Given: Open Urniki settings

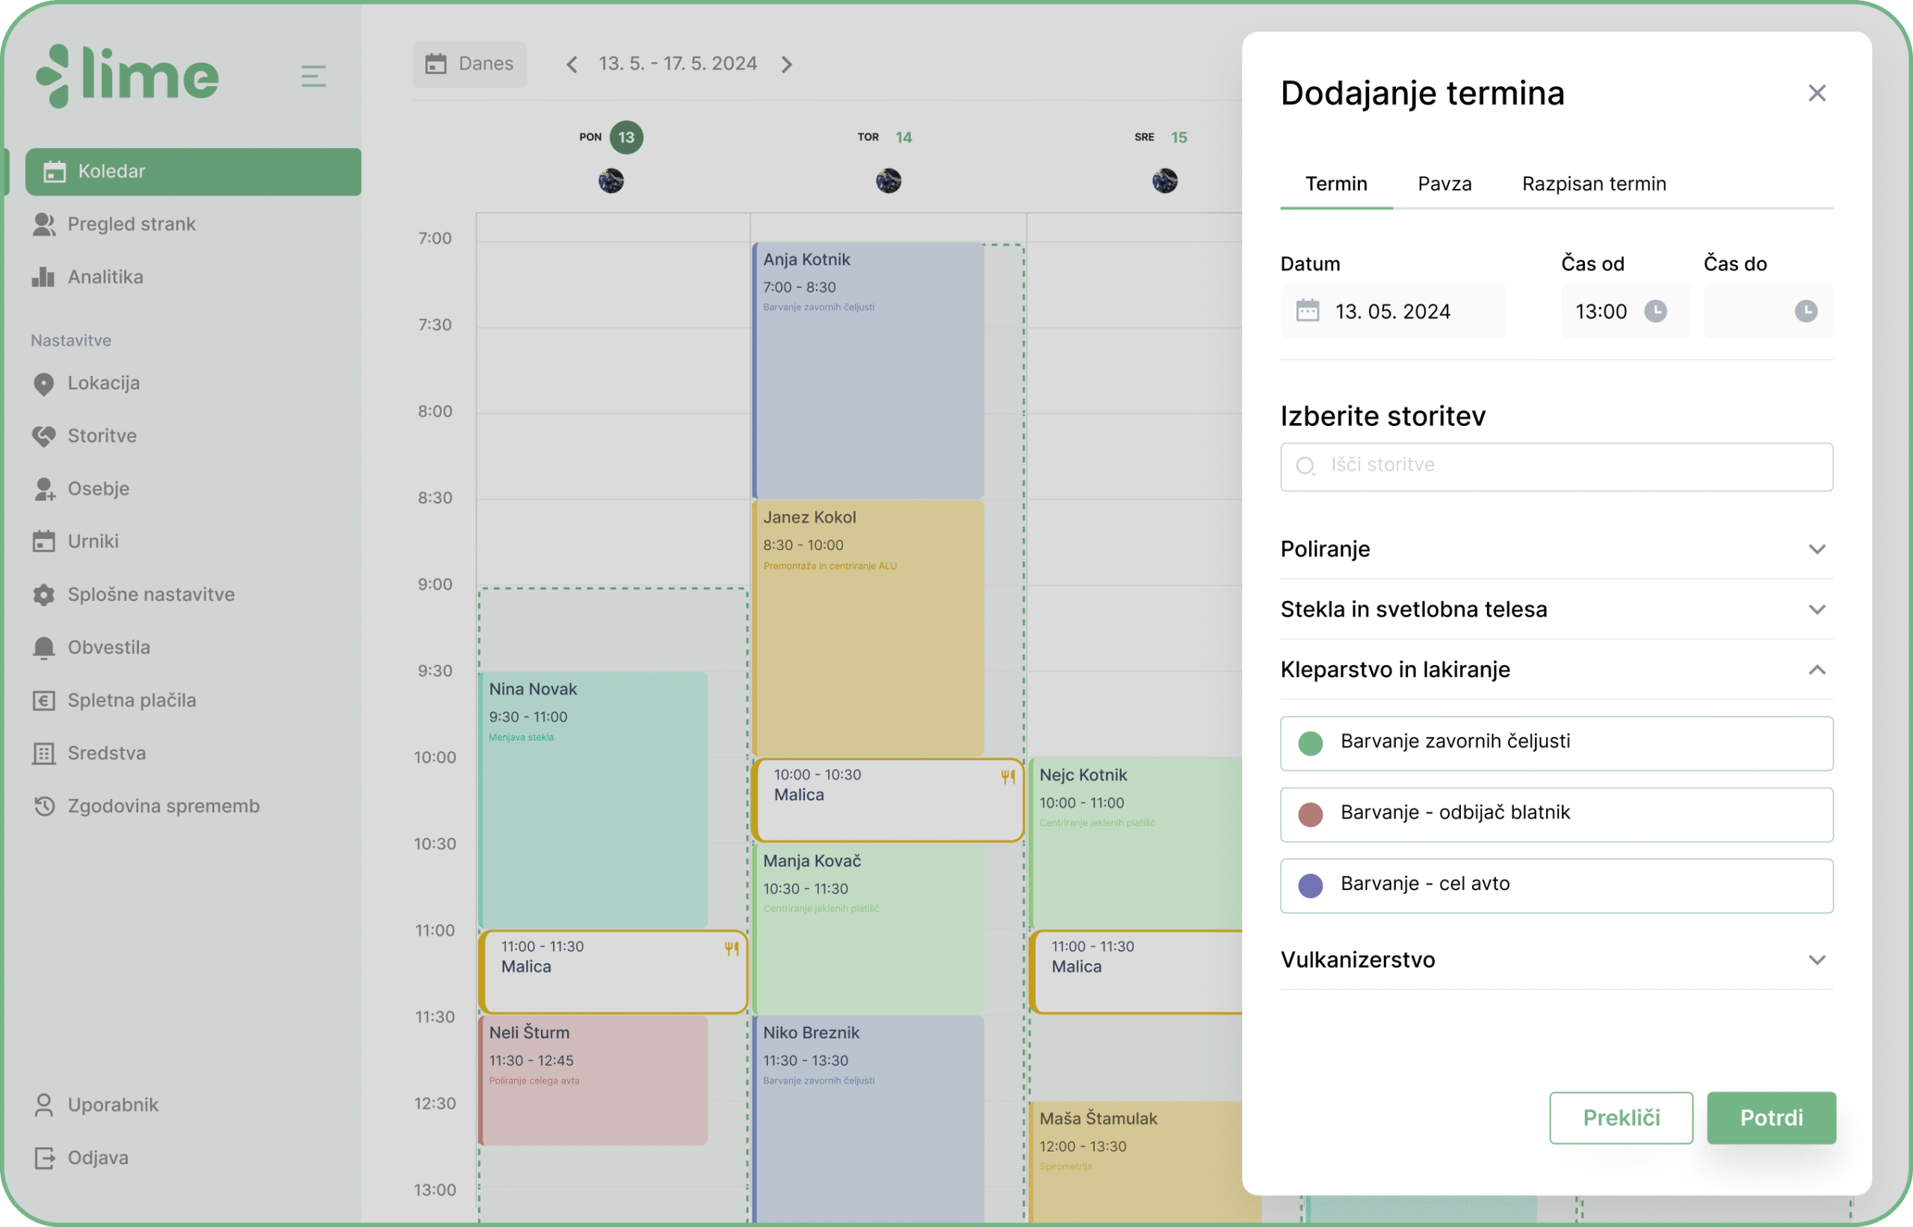Looking at the screenshot, I should click(x=75, y=541).
